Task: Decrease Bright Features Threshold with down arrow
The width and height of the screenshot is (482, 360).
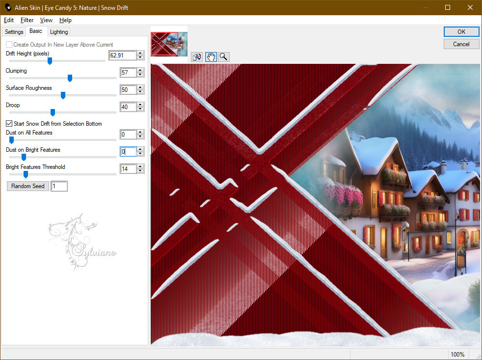Action: (x=140, y=171)
